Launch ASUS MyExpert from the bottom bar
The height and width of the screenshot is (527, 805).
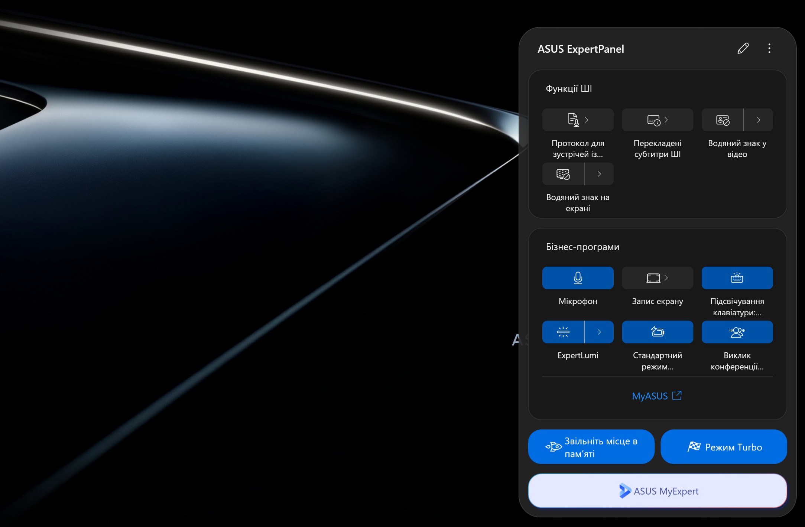[658, 491]
